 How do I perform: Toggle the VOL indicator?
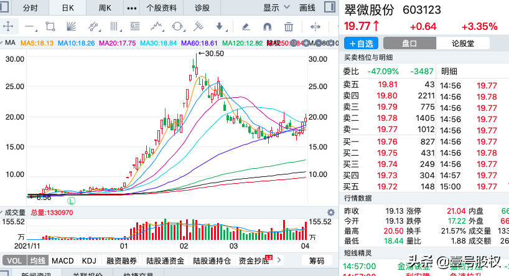tap(14, 260)
